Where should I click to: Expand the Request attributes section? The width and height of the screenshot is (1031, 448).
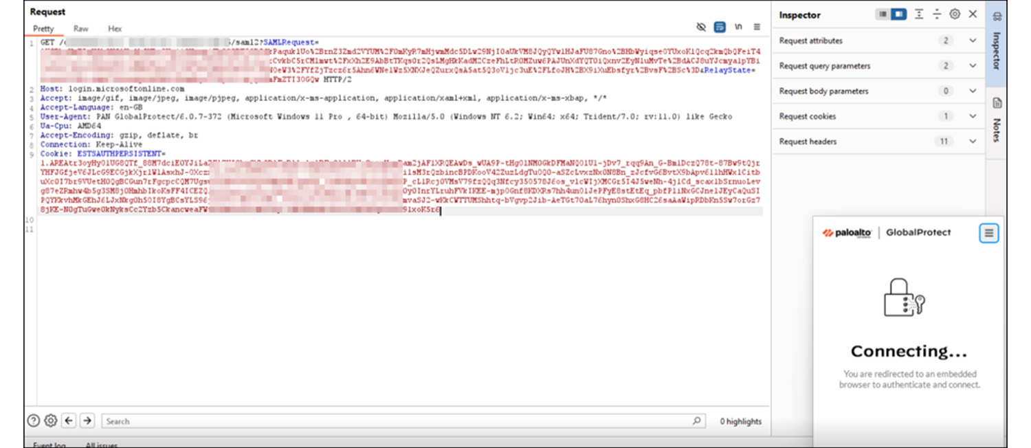click(973, 41)
